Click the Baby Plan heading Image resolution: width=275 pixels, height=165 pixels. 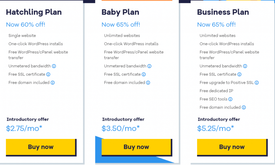120,12
